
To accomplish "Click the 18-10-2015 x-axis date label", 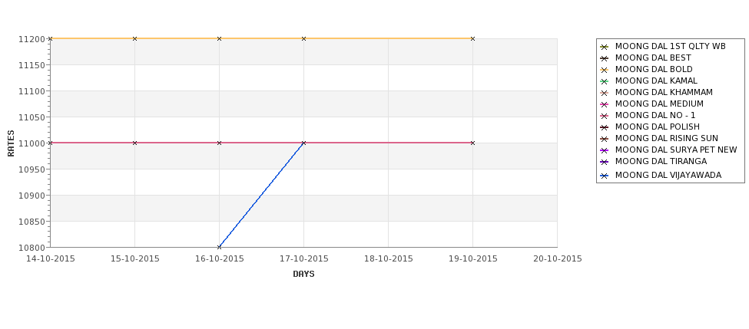I will 389,259.
